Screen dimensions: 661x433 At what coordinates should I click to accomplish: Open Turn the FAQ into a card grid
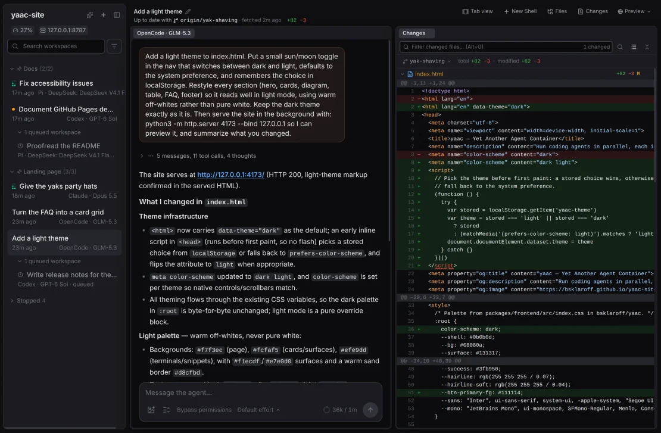point(64,217)
